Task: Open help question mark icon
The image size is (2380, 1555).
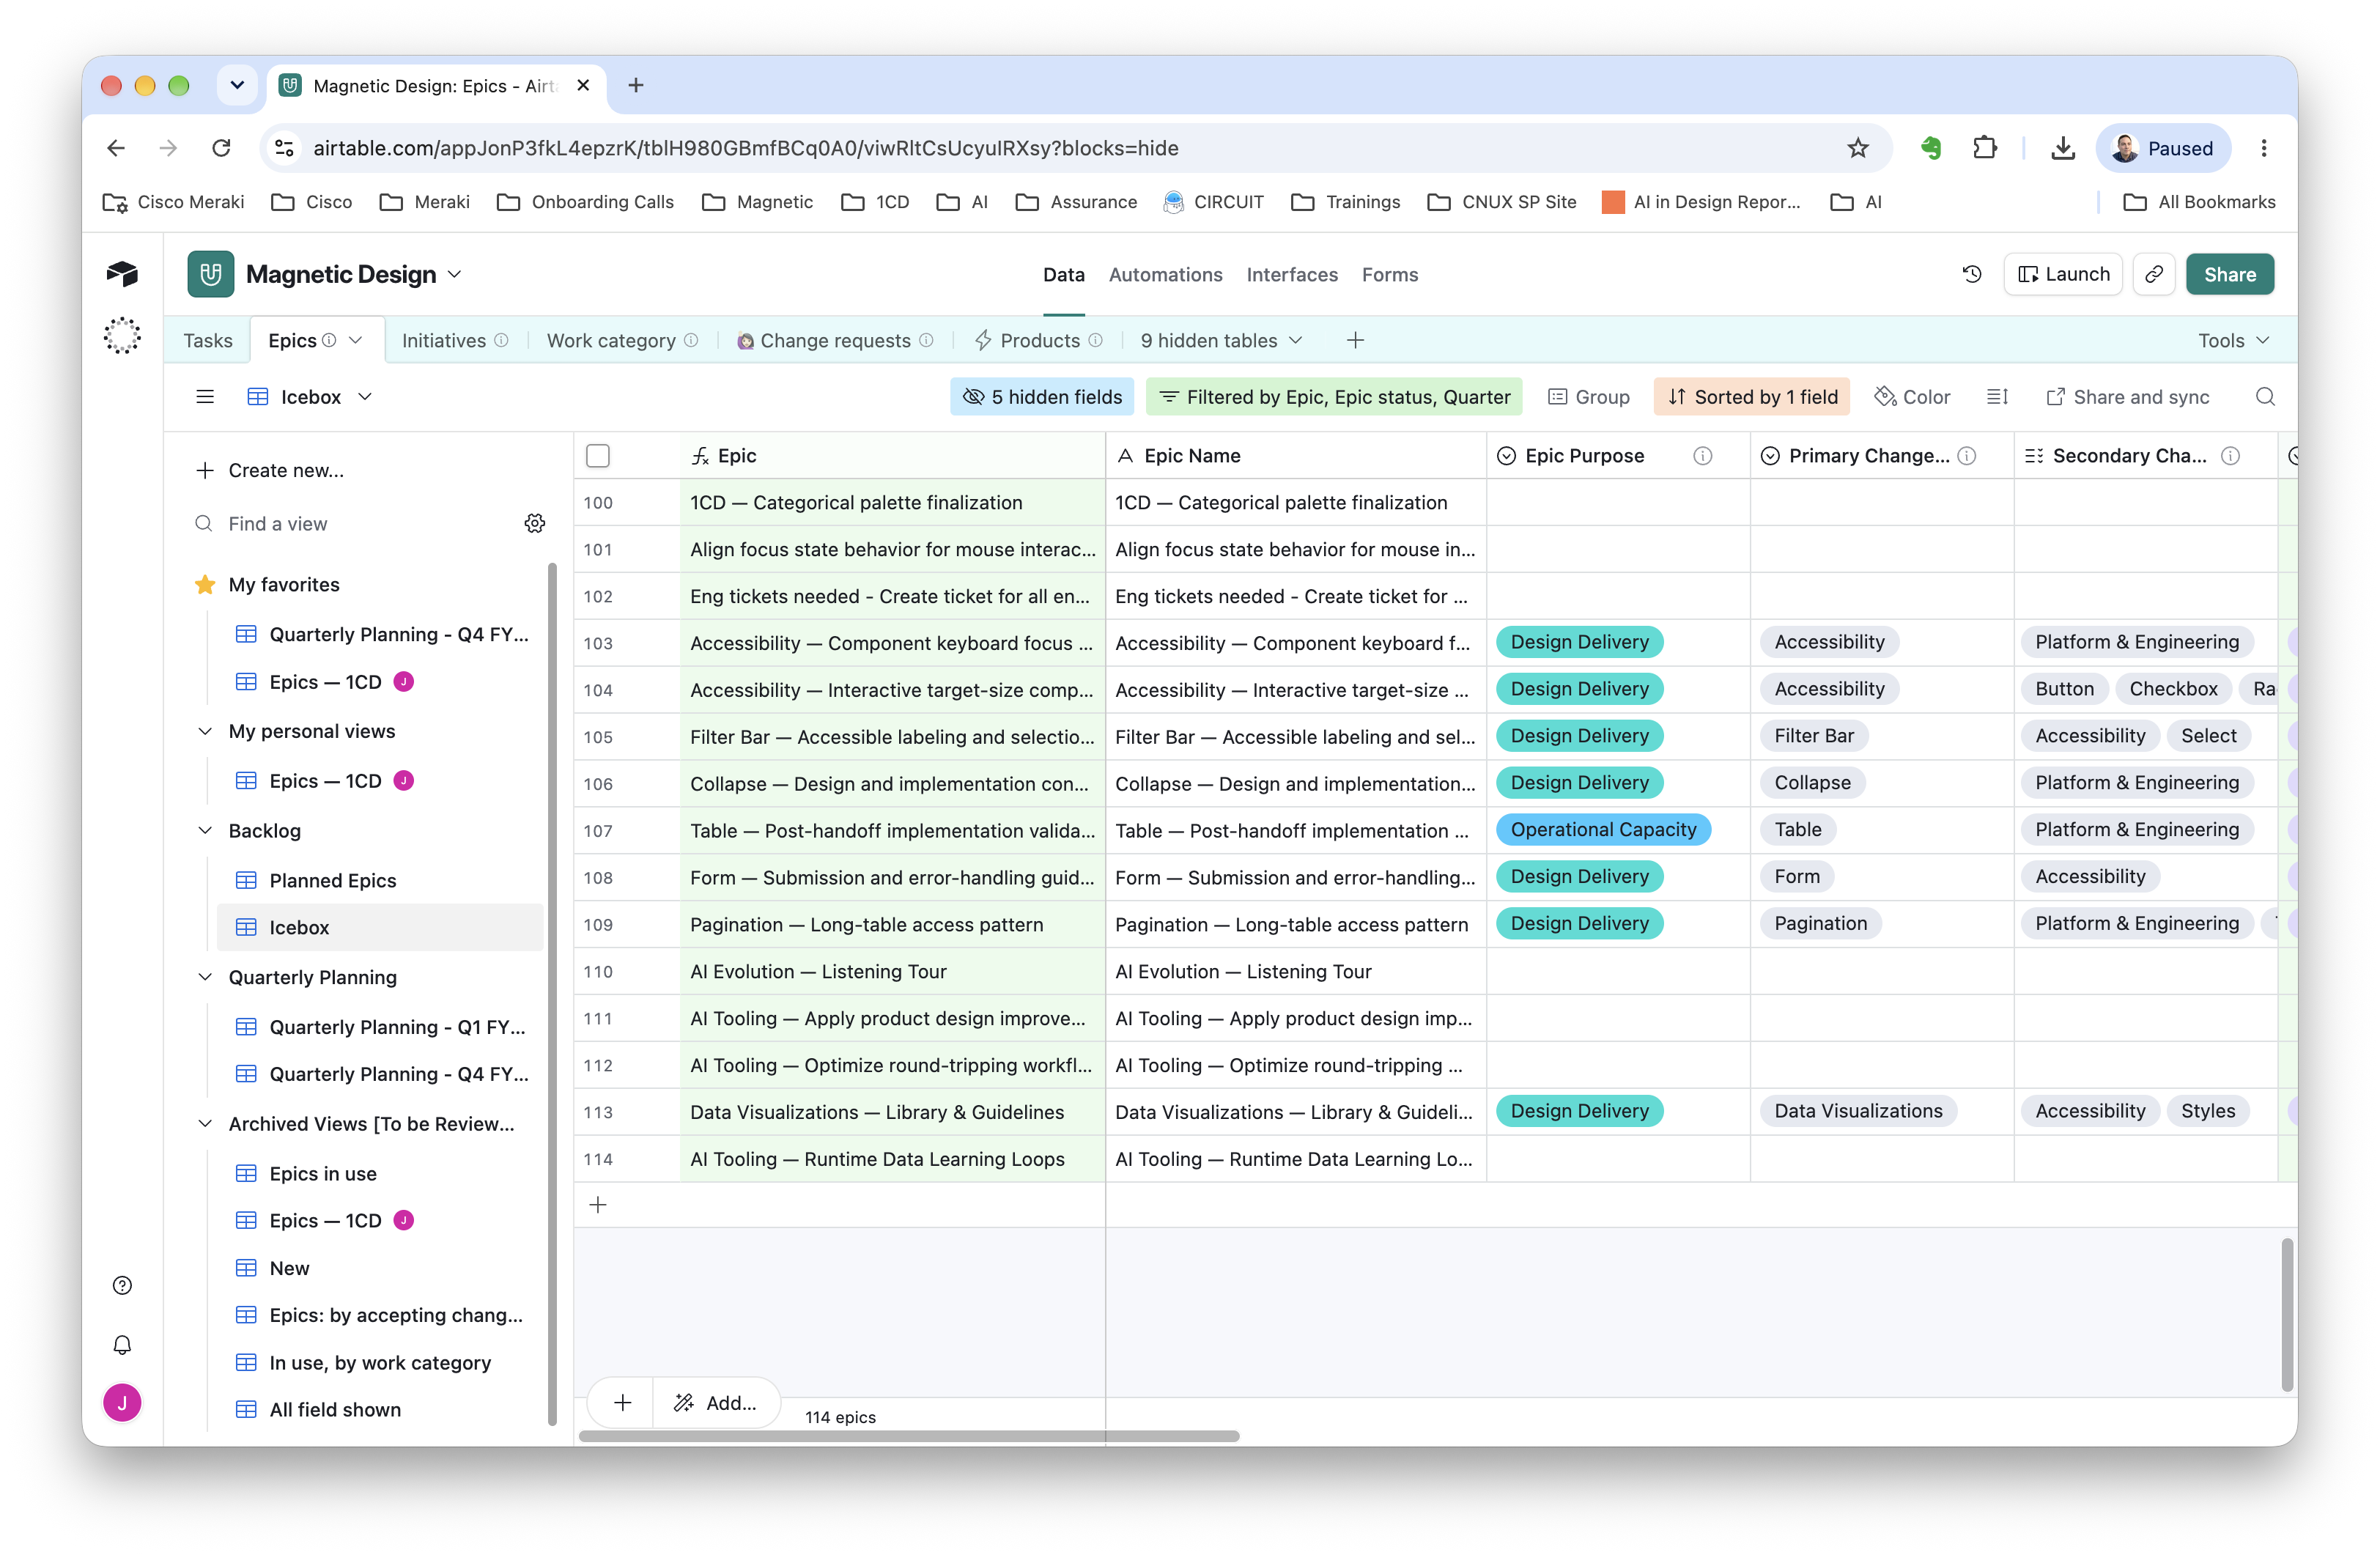Action: [x=122, y=1285]
